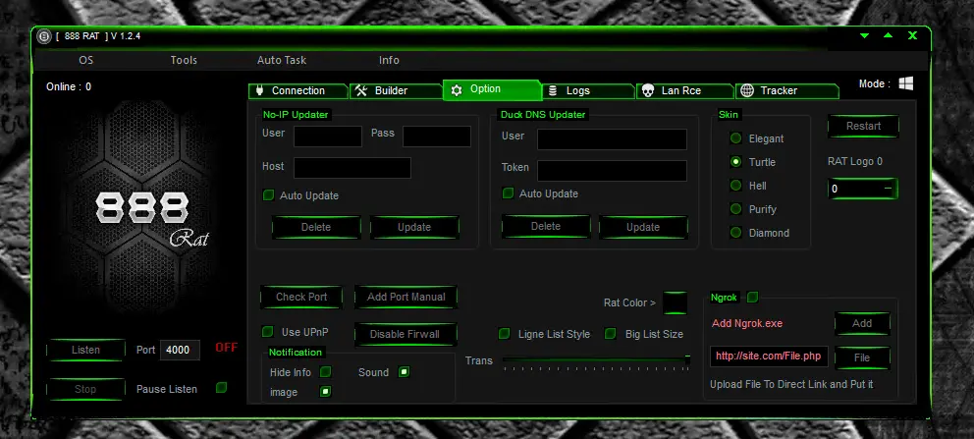Click the http://site.com/File.php URL field

point(769,357)
